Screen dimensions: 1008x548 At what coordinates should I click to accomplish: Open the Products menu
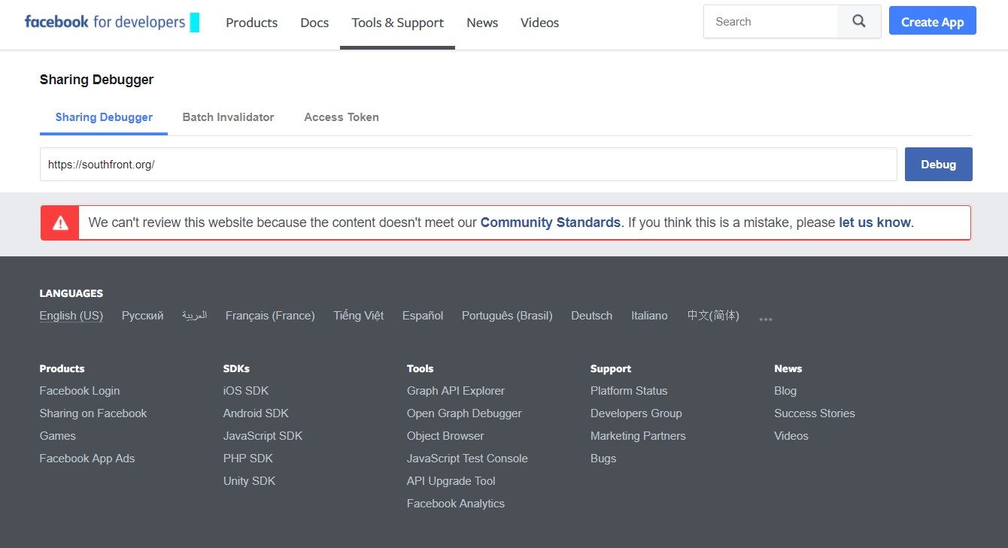tap(251, 23)
